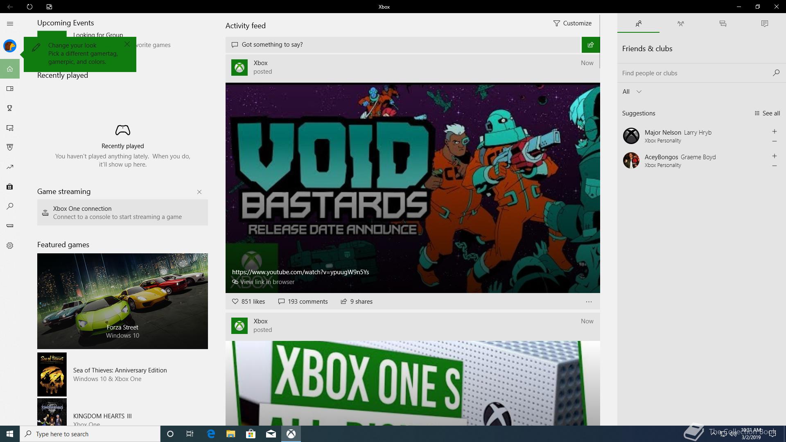Open 193 comments on post
Viewport: 786px width, 442px height.
pos(303,302)
